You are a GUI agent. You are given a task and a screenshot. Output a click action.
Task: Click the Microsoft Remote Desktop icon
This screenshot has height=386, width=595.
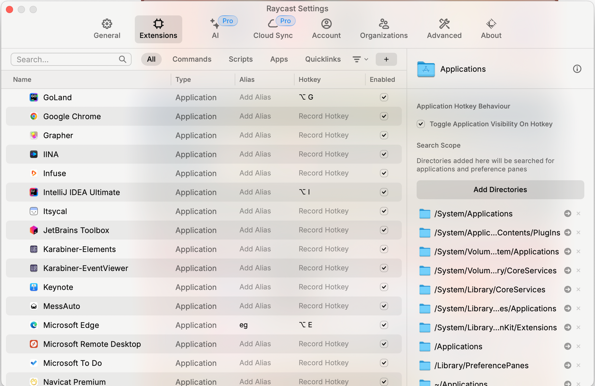(34, 344)
